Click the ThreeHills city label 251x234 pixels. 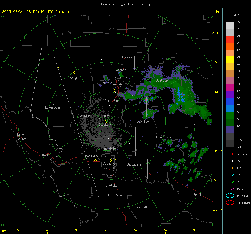point(140,122)
